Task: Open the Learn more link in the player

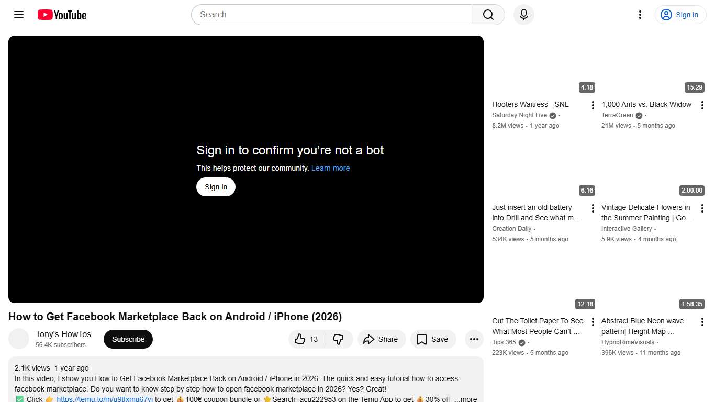Action: click(330, 168)
